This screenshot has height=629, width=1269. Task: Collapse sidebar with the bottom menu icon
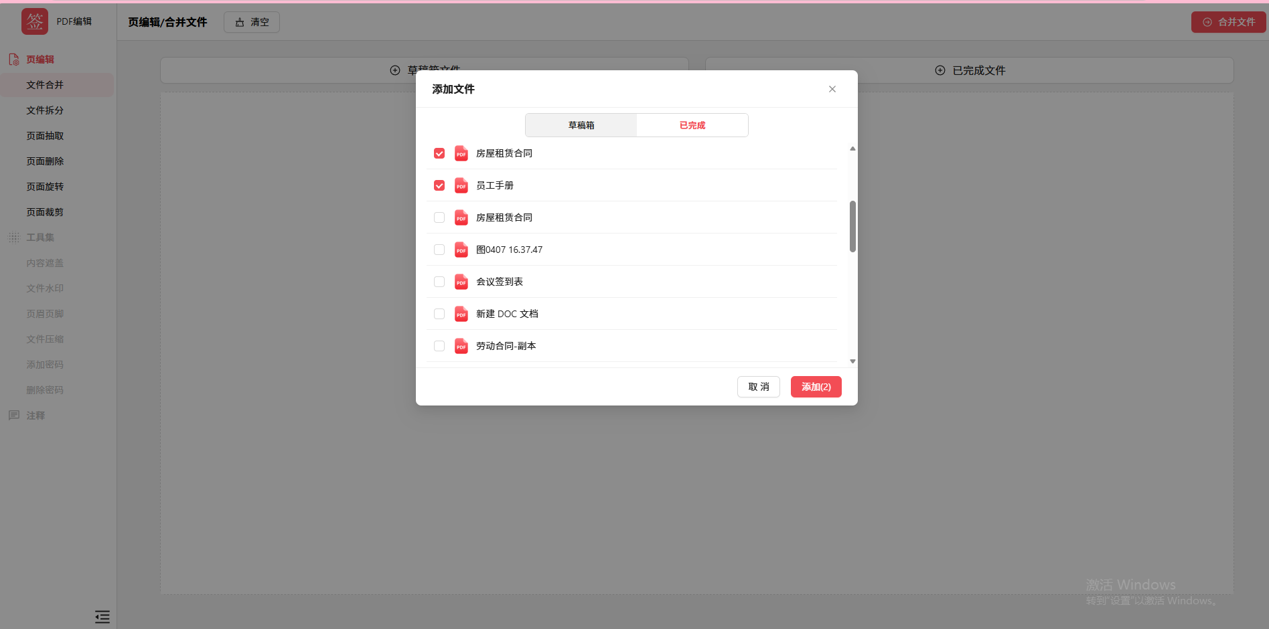pyautogui.click(x=102, y=617)
